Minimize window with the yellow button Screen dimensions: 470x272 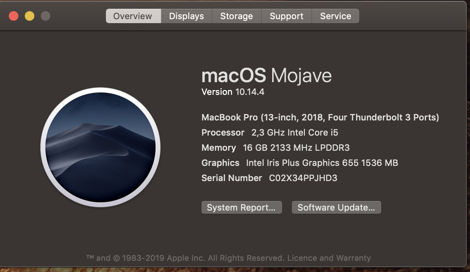point(30,16)
